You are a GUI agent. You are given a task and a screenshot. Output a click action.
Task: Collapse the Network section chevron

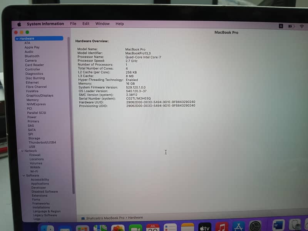point(22,151)
